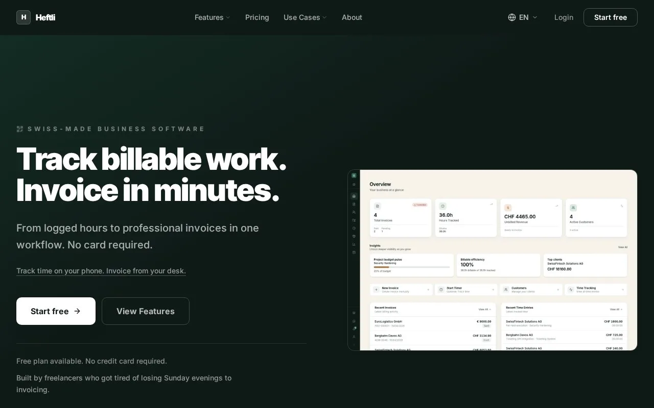This screenshot has width=654, height=408.
Task: Click the CHF 4465.00 unbilled revenue value
Action: click(x=520, y=217)
